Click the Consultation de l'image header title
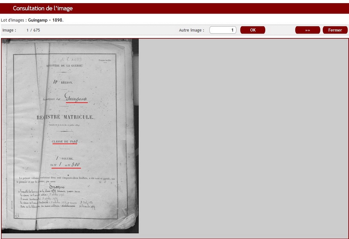Viewport: 349px width, 239px height. pyautogui.click(x=43, y=8)
